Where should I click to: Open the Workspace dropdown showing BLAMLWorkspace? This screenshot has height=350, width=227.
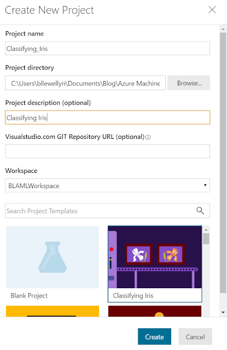pos(107,185)
